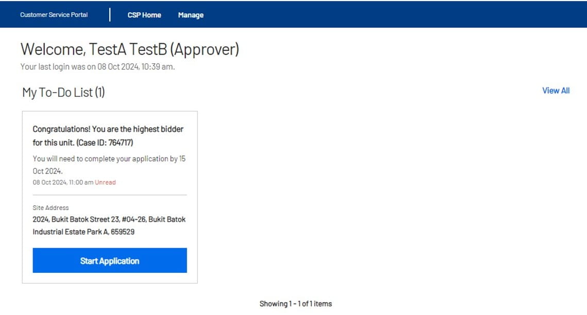This screenshot has width=587, height=315.
Task: Open the CSP Home page
Action: click(x=144, y=15)
